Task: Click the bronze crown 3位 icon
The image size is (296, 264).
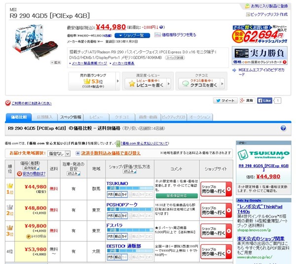Action: tap(10, 227)
